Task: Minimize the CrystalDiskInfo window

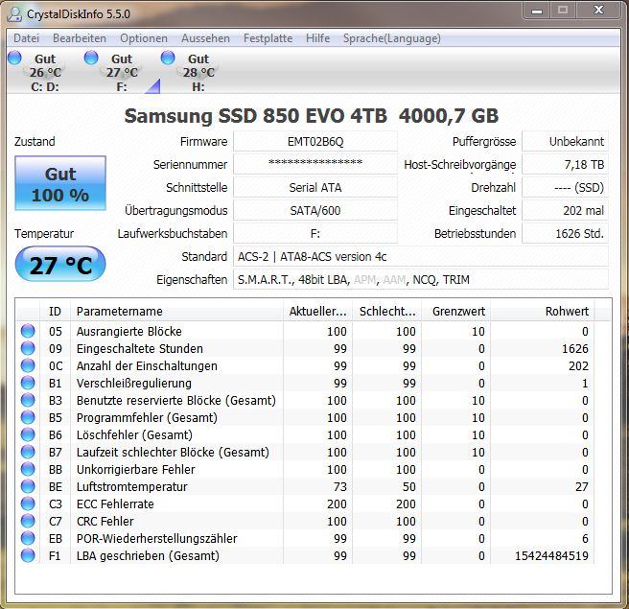Action: pyautogui.click(x=537, y=11)
